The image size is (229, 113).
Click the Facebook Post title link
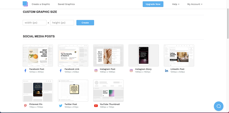[x=37, y=69]
